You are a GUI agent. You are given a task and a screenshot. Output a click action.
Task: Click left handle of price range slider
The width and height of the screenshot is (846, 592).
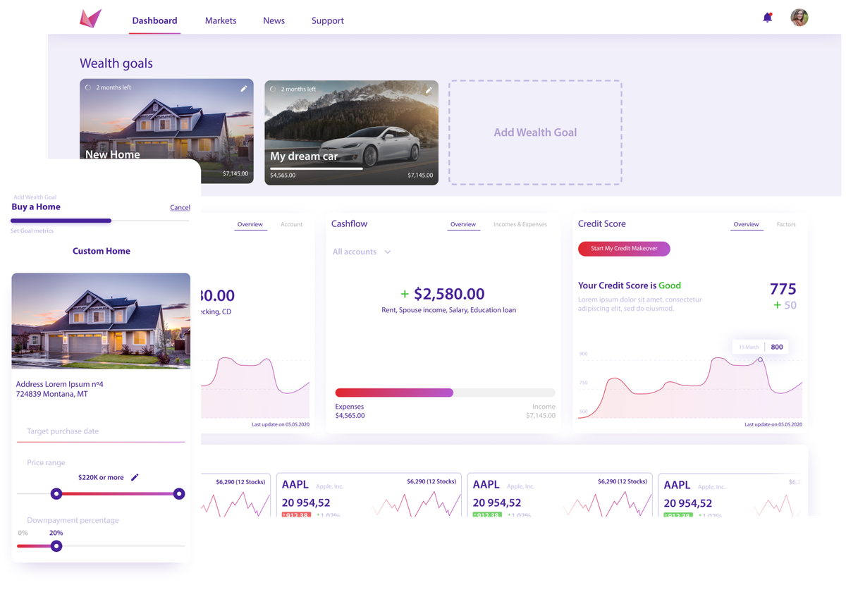point(56,494)
